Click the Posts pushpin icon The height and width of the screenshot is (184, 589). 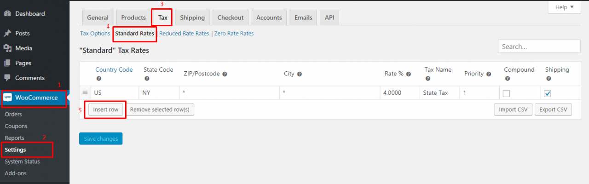[x=7, y=34]
